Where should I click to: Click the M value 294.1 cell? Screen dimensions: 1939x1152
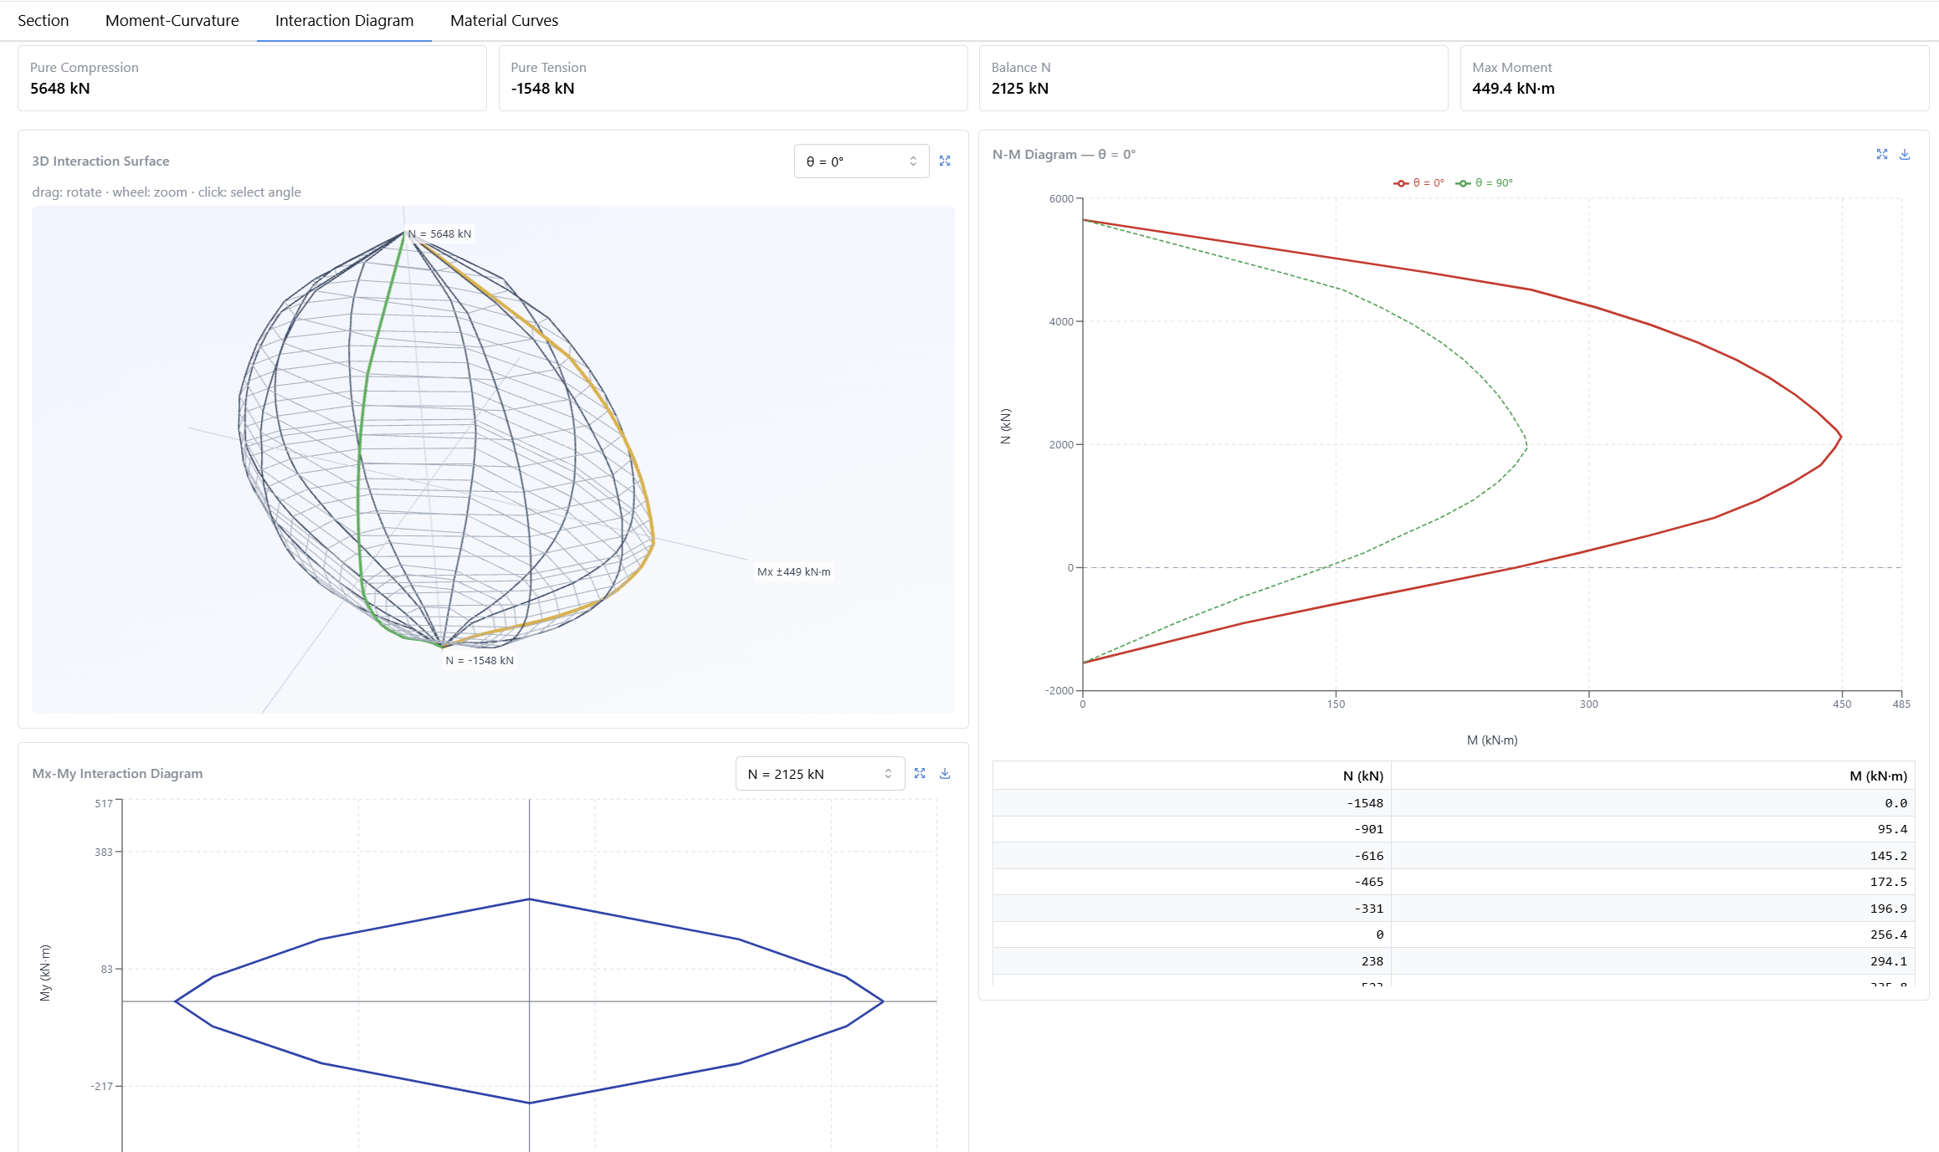click(x=1653, y=961)
